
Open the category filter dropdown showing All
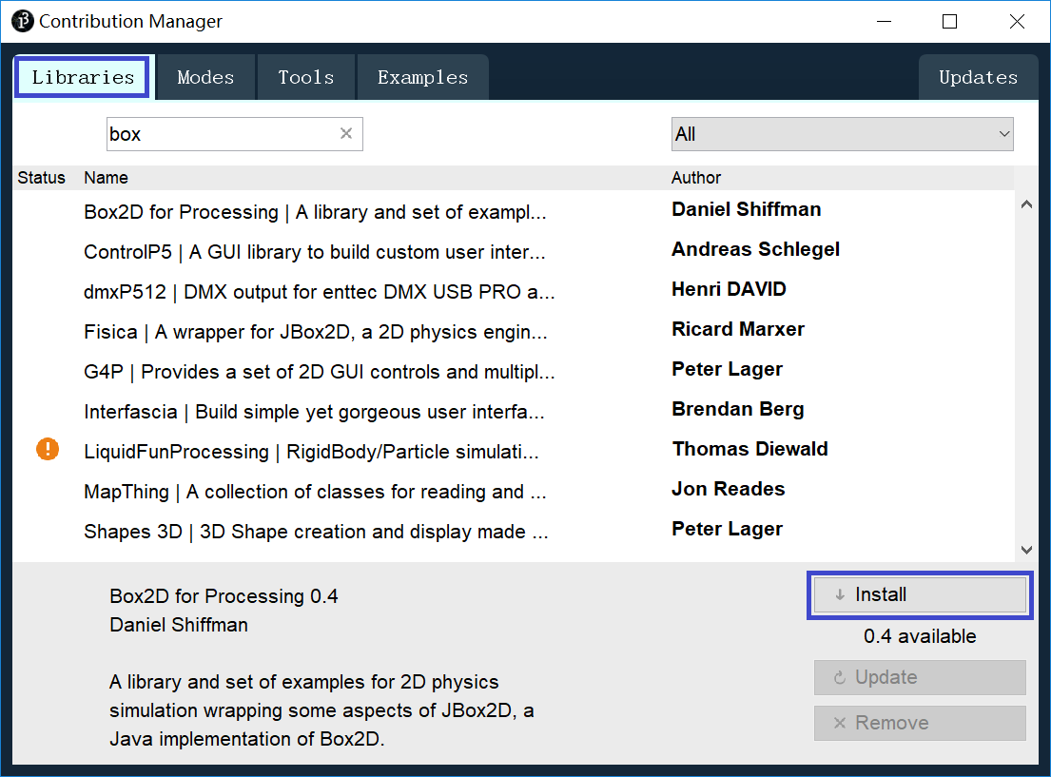coord(842,134)
